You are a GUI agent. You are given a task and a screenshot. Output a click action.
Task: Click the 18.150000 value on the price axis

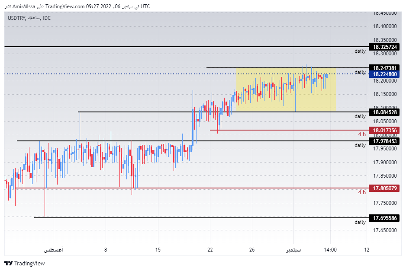pos(385,94)
